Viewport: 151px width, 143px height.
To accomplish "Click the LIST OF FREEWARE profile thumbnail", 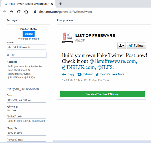I will point(68,37).
